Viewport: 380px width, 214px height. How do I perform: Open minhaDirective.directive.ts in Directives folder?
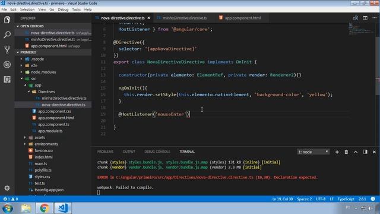pos(64,98)
